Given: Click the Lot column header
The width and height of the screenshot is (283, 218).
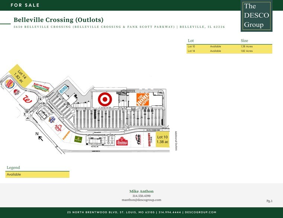Looking at the screenshot, I should [x=191, y=41].
